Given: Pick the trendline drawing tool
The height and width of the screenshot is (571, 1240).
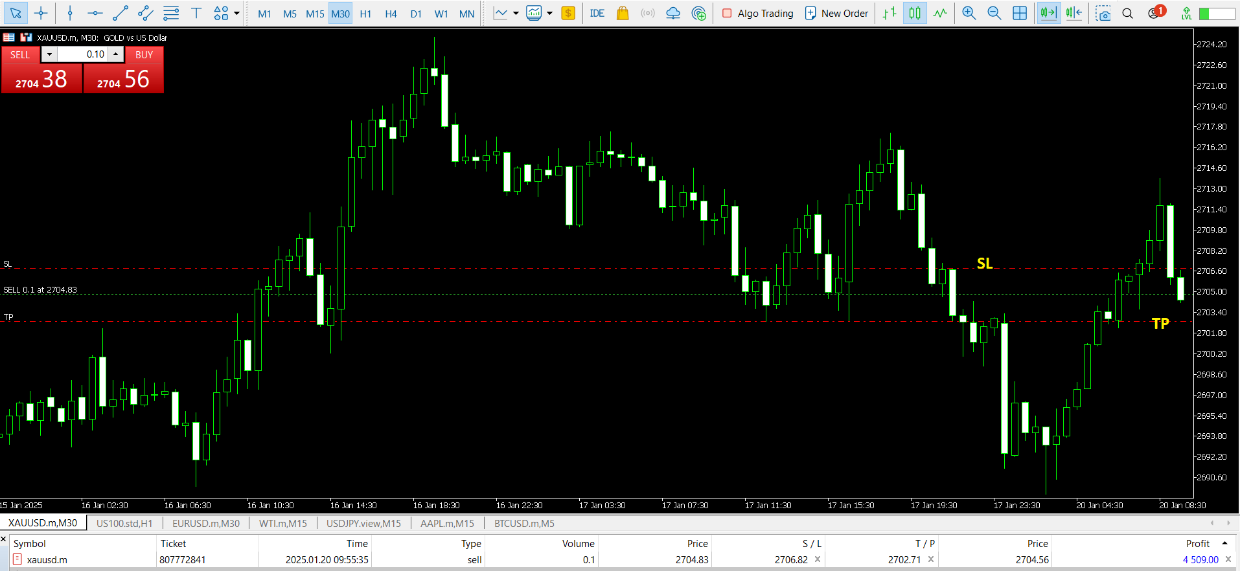Looking at the screenshot, I should (x=121, y=13).
